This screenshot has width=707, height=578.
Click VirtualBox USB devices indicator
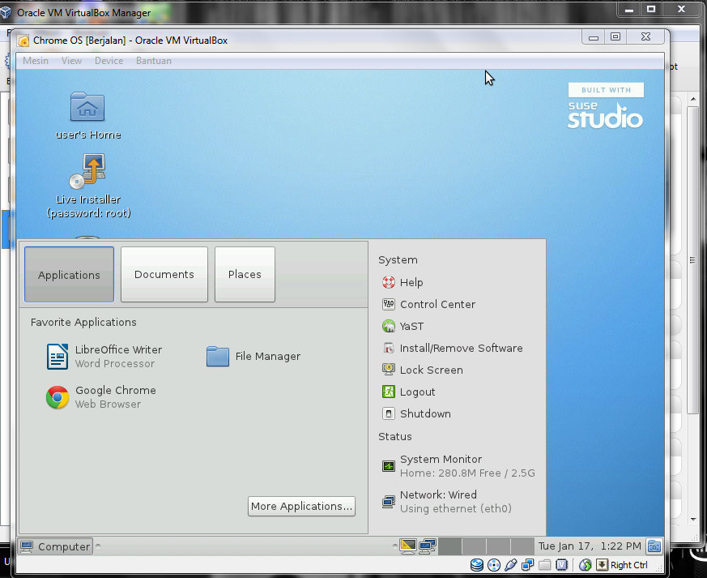pyautogui.click(x=511, y=565)
